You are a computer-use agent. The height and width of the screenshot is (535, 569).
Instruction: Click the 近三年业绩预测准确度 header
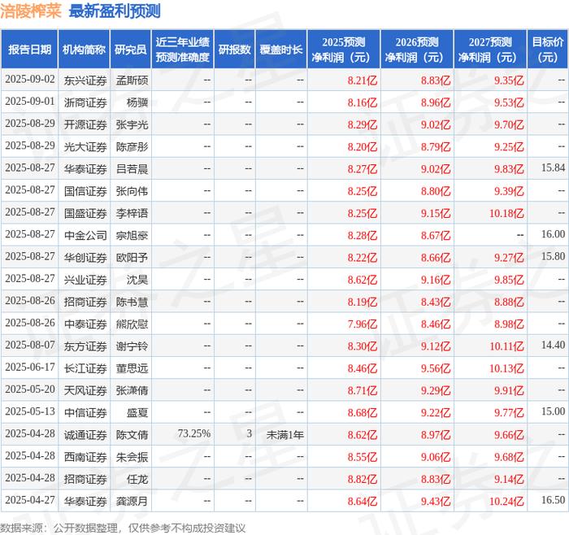pyautogui.click(x=183, y=50)
